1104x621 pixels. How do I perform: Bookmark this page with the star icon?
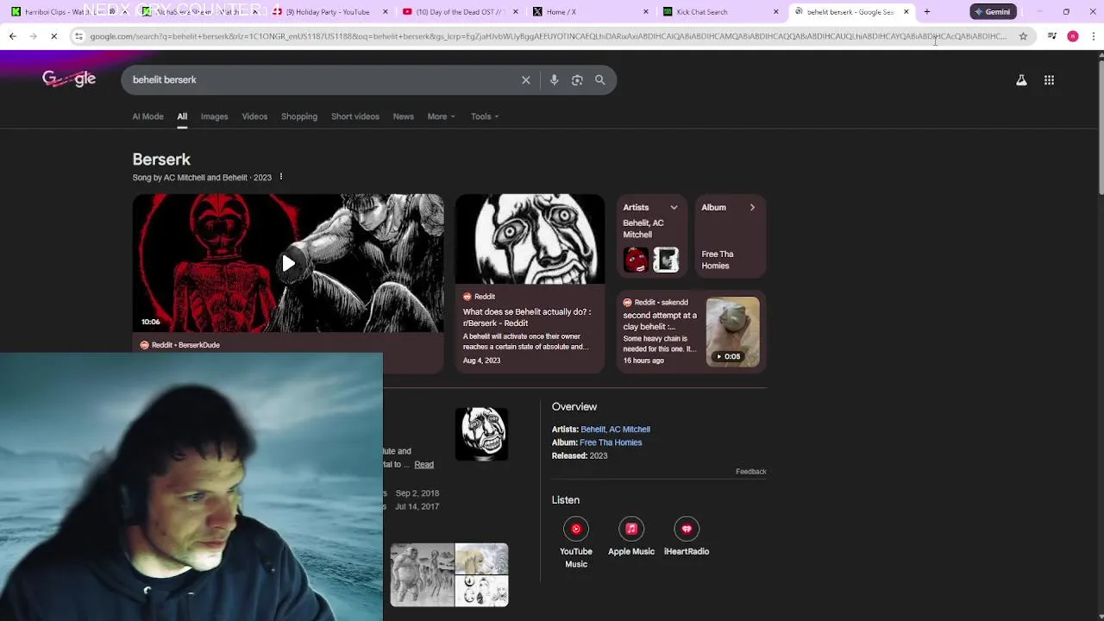point(1023,36)
